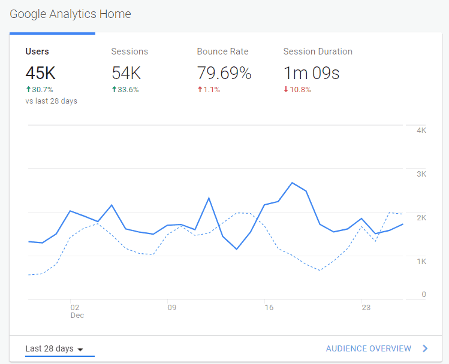
Task: Switch to the Bounce Rate metric tab
Action: point(222,51)
